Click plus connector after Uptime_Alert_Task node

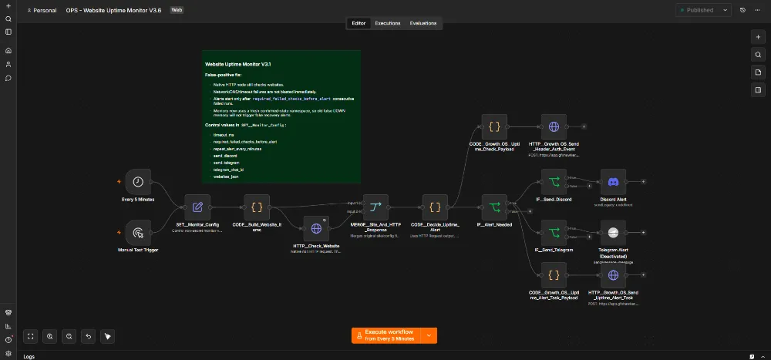click(643, 275)
